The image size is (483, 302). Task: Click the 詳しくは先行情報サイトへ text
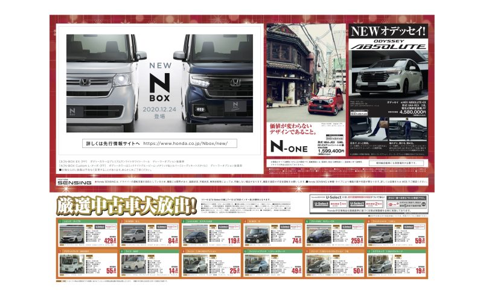tap(113, 144)
